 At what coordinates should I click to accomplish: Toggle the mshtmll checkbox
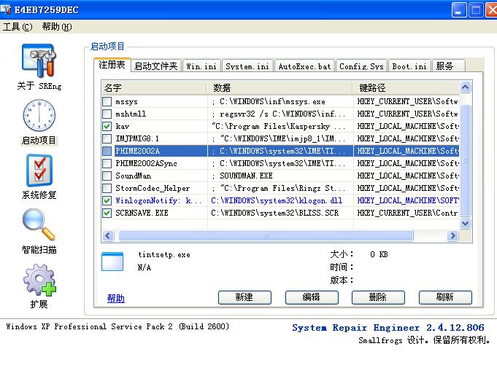[x=107, y=114]
